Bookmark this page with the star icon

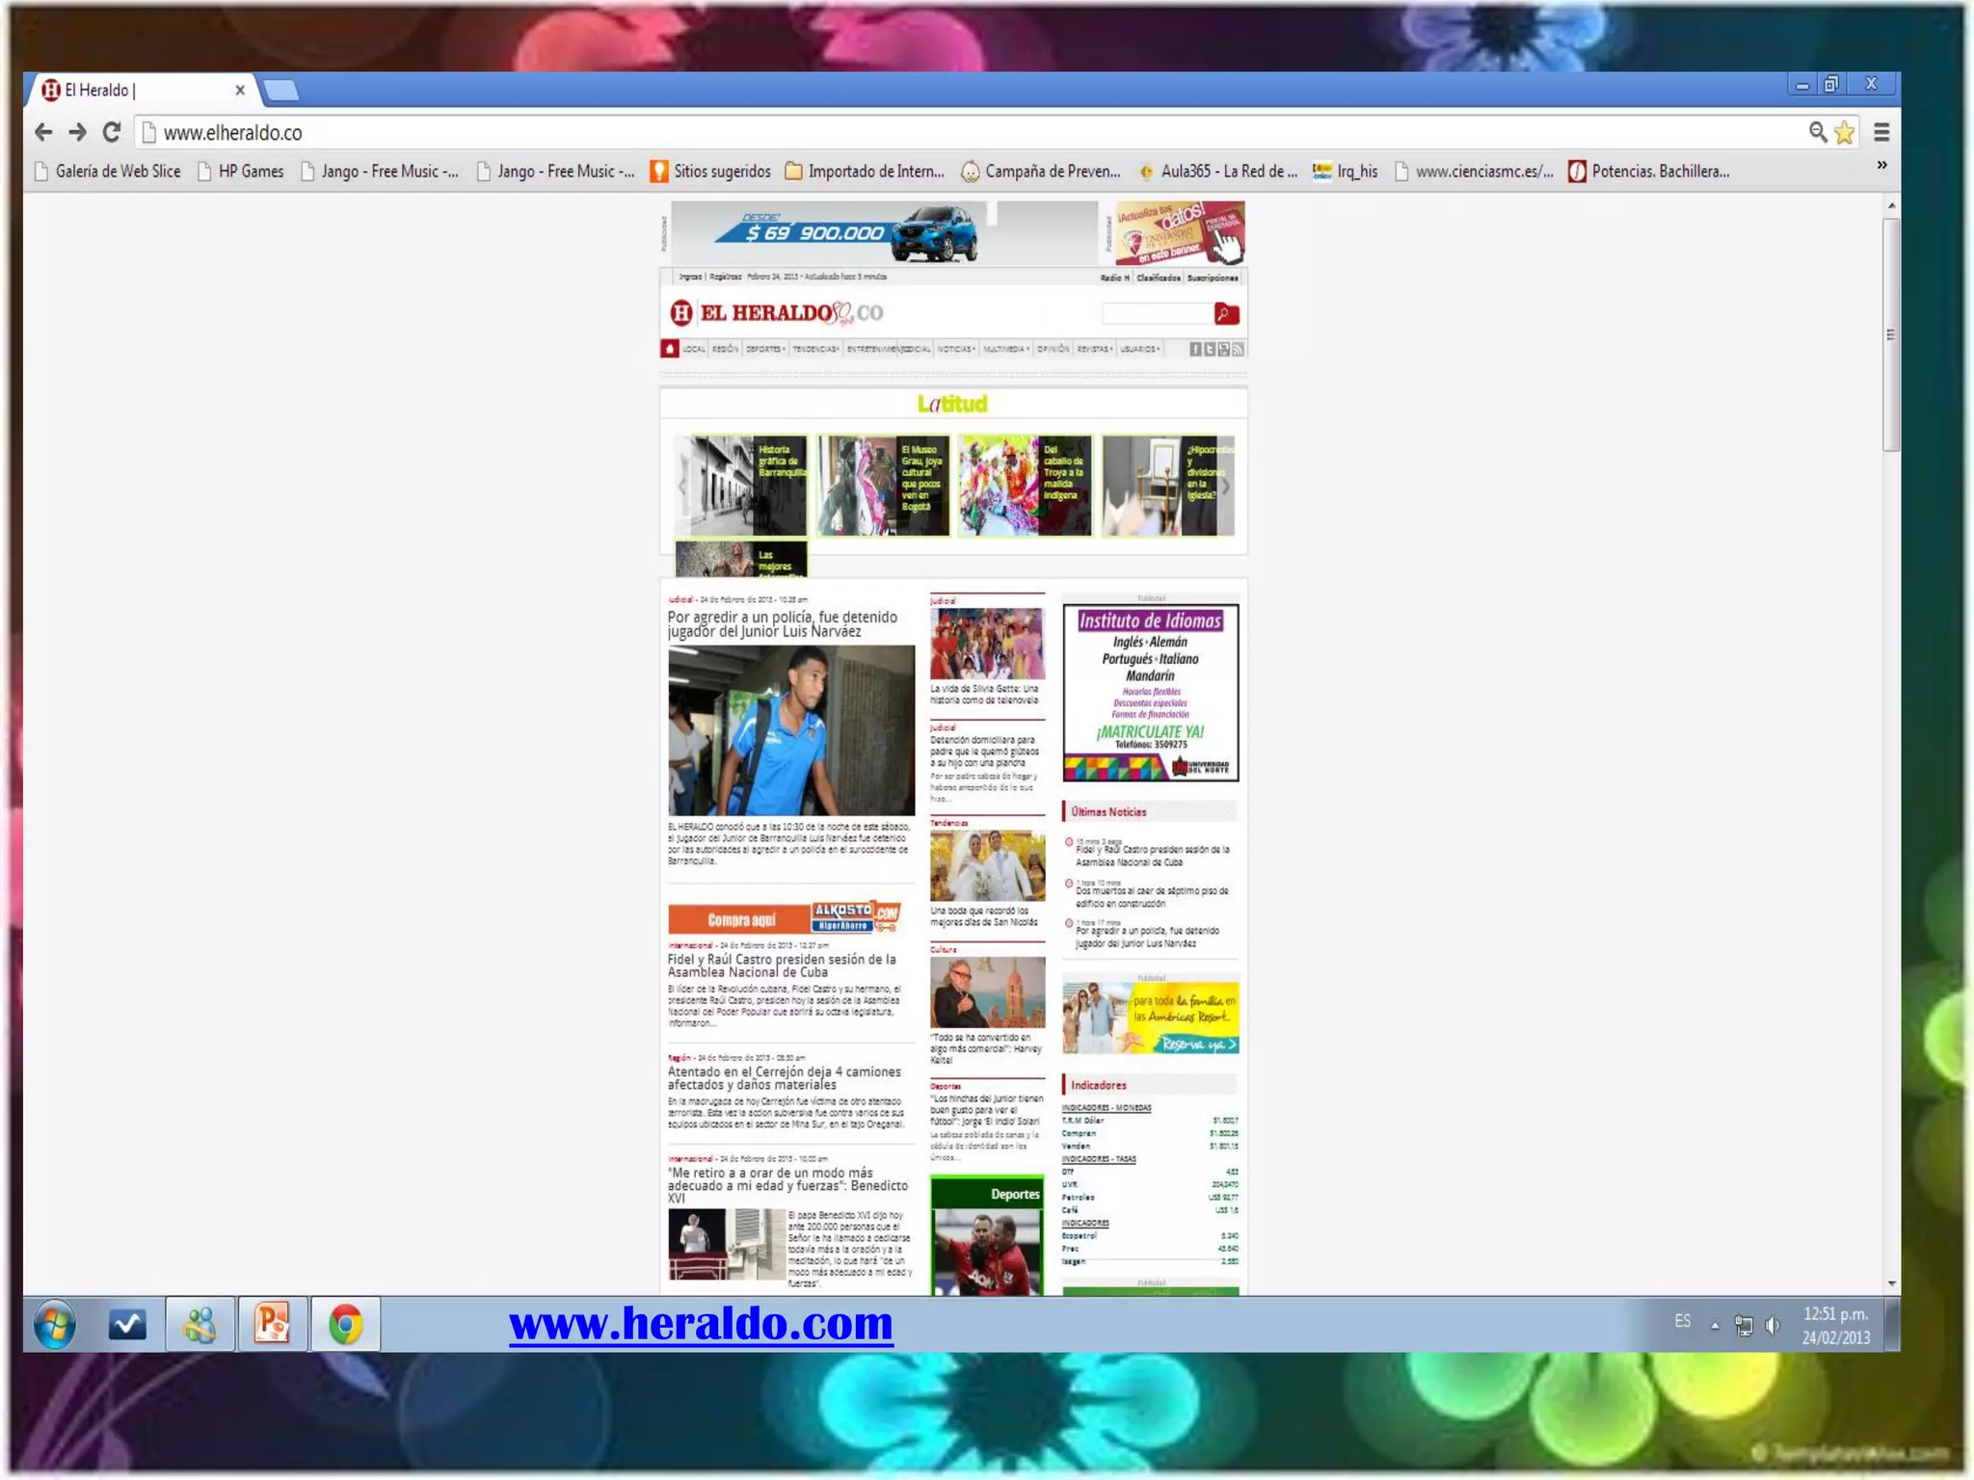coord(1844,132)
